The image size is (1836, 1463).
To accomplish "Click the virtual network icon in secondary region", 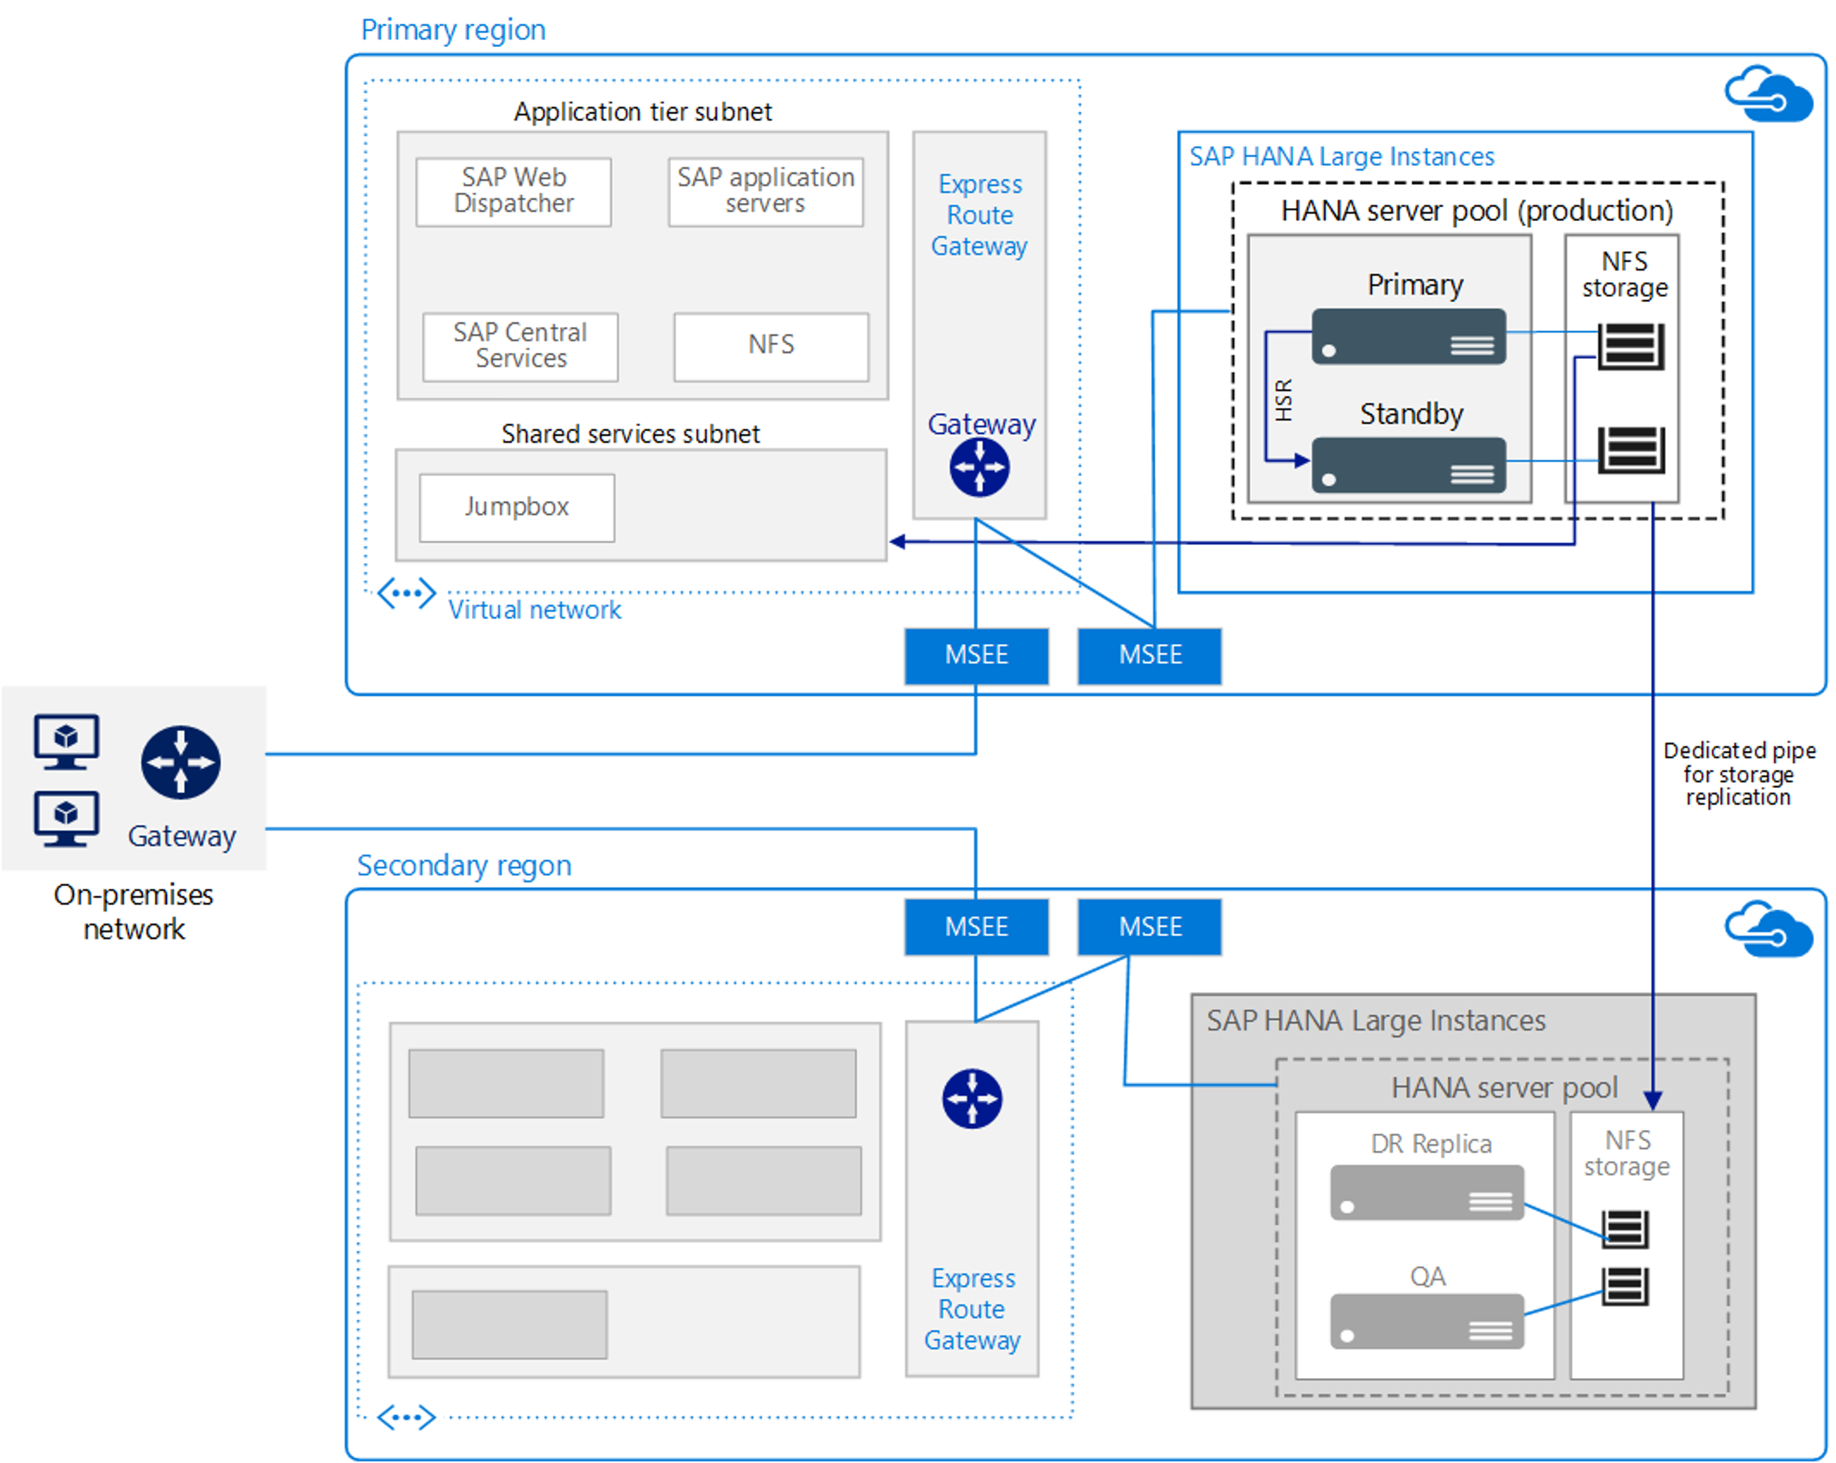I will coord(406,1417).
